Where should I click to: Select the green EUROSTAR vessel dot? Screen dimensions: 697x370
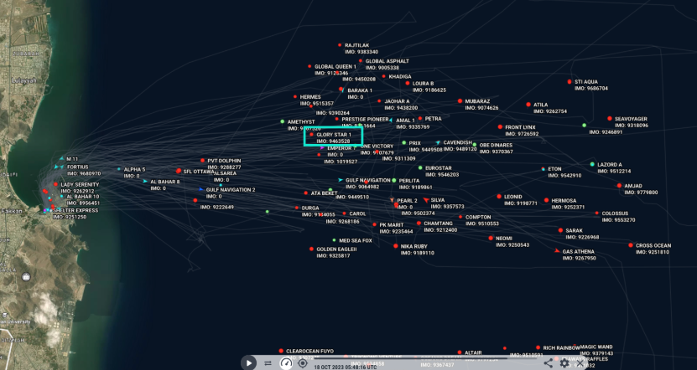pos(420,167)
